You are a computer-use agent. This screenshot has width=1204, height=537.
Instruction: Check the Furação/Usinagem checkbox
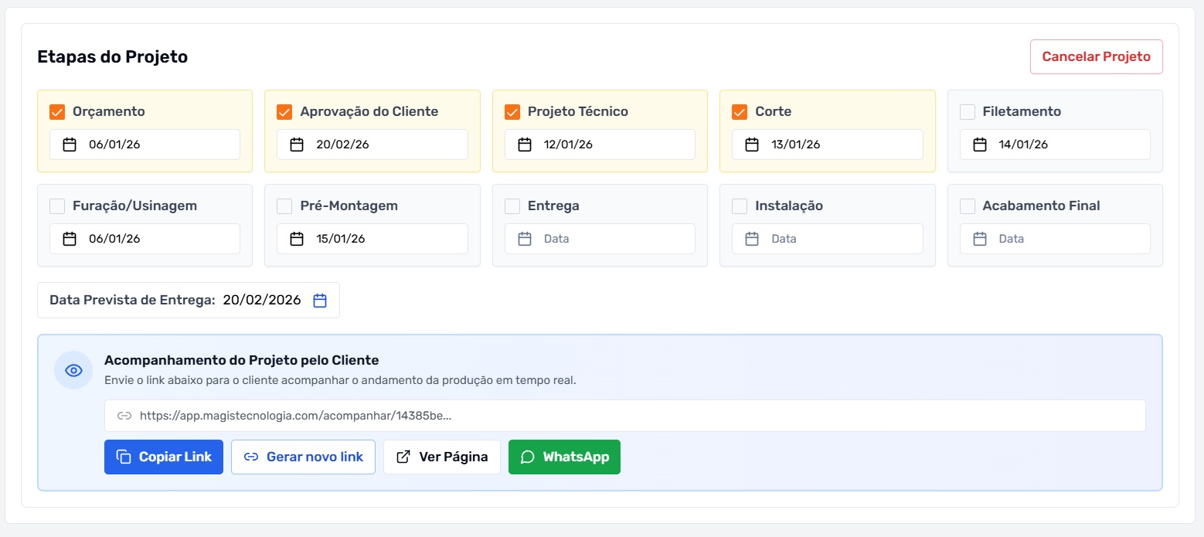56,206
